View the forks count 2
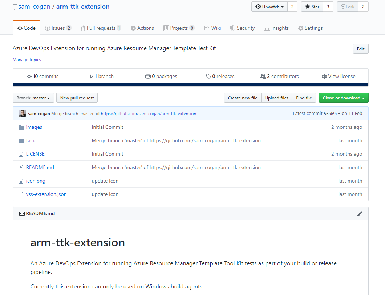This screenshot has height=295, width=385. pos(363,7)
